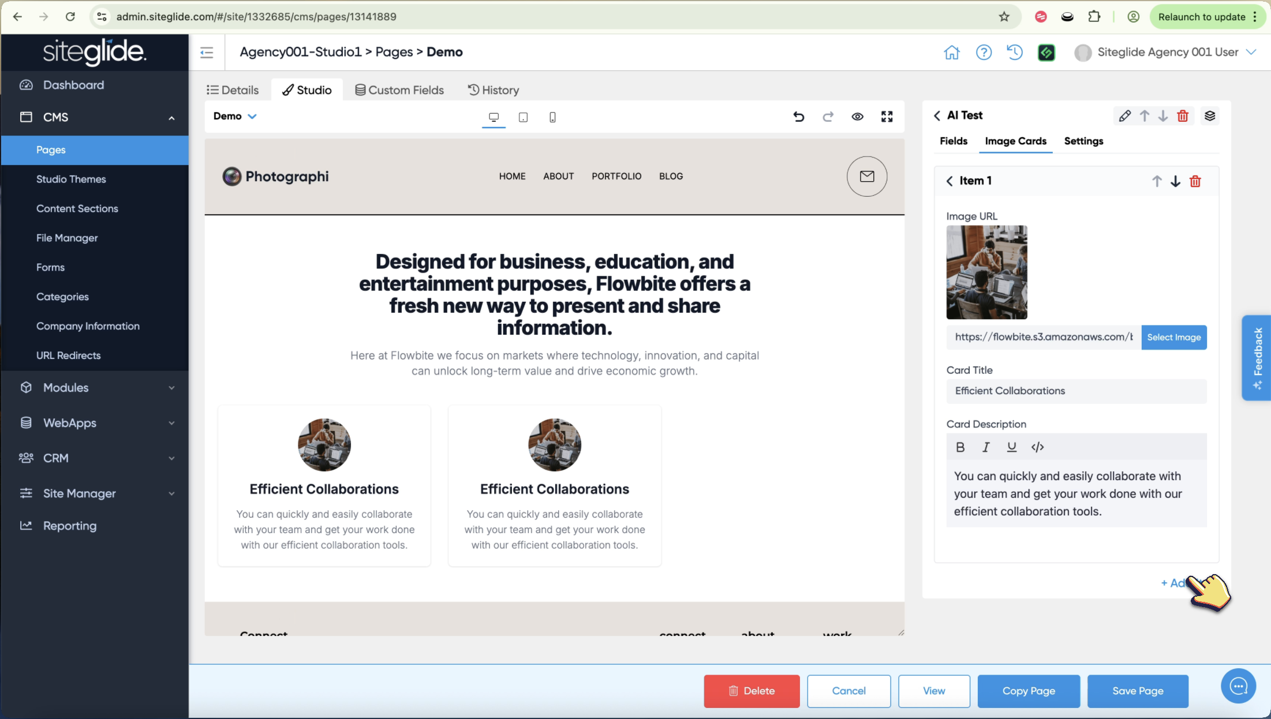Image resolution: width=1271 pixels, height=719 pixels.
Task: Delete Item 1 with trash icon
Action: click(1195, 181)
